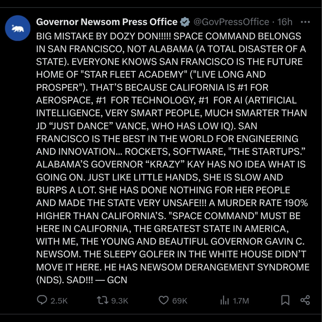Image resolution: width=322 pixels, height=322 pixels.
Task: View post analytics via the bar chart icon
Action: pyautogui.click(x=225, y=301)
